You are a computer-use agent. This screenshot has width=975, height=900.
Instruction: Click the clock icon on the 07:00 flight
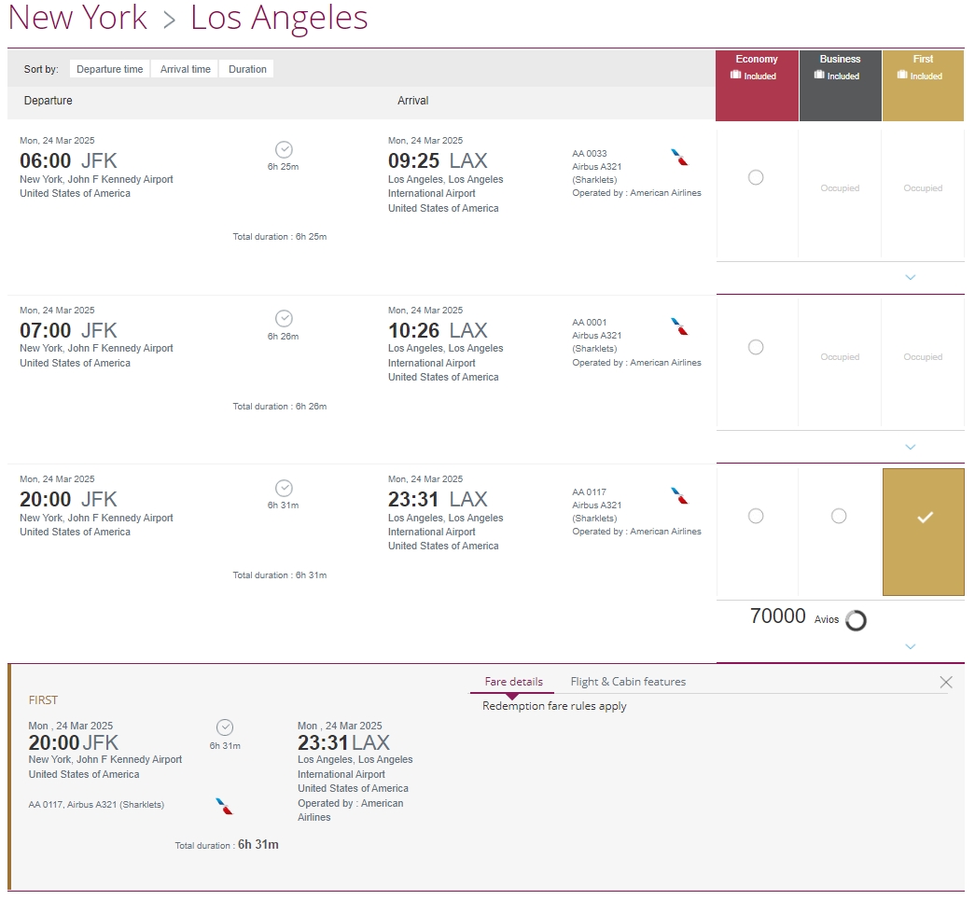(284, 318)
